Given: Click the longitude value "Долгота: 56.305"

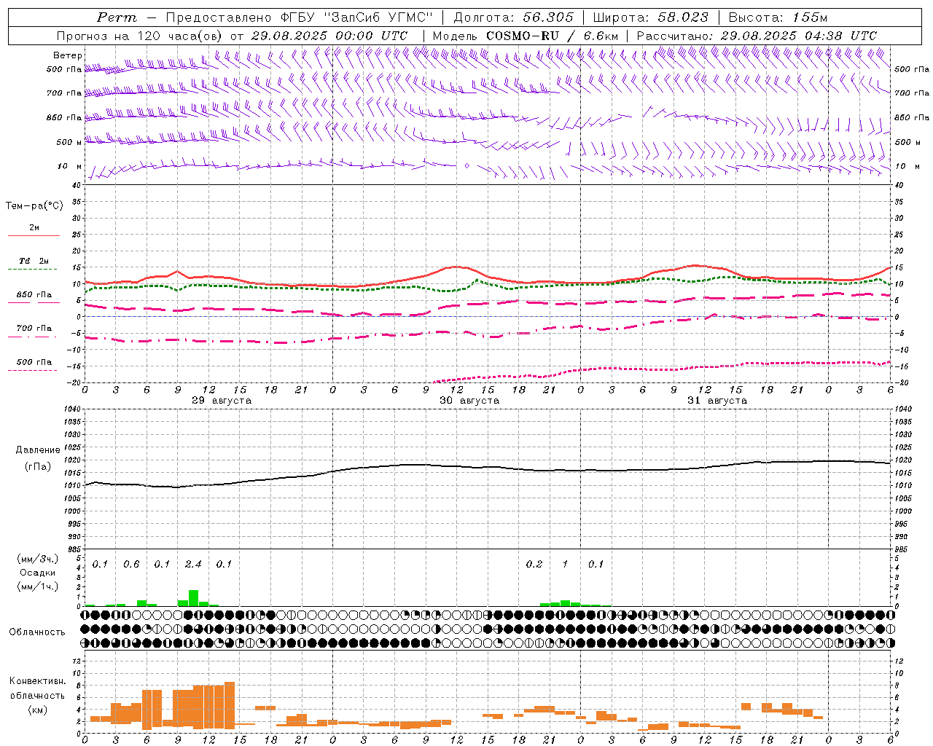Looking at the screenshot, I should (513, 17).
